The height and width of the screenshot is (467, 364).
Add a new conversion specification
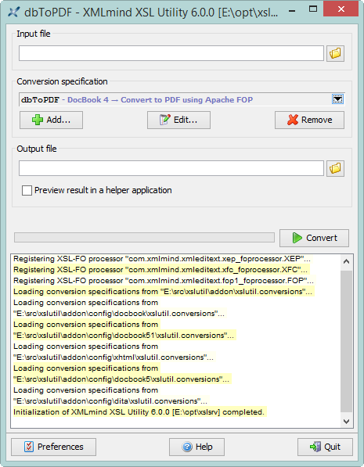point(52,120)
